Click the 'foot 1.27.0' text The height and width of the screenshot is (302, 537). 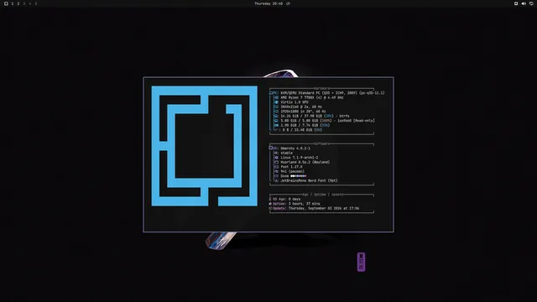[x=291, y=167]
